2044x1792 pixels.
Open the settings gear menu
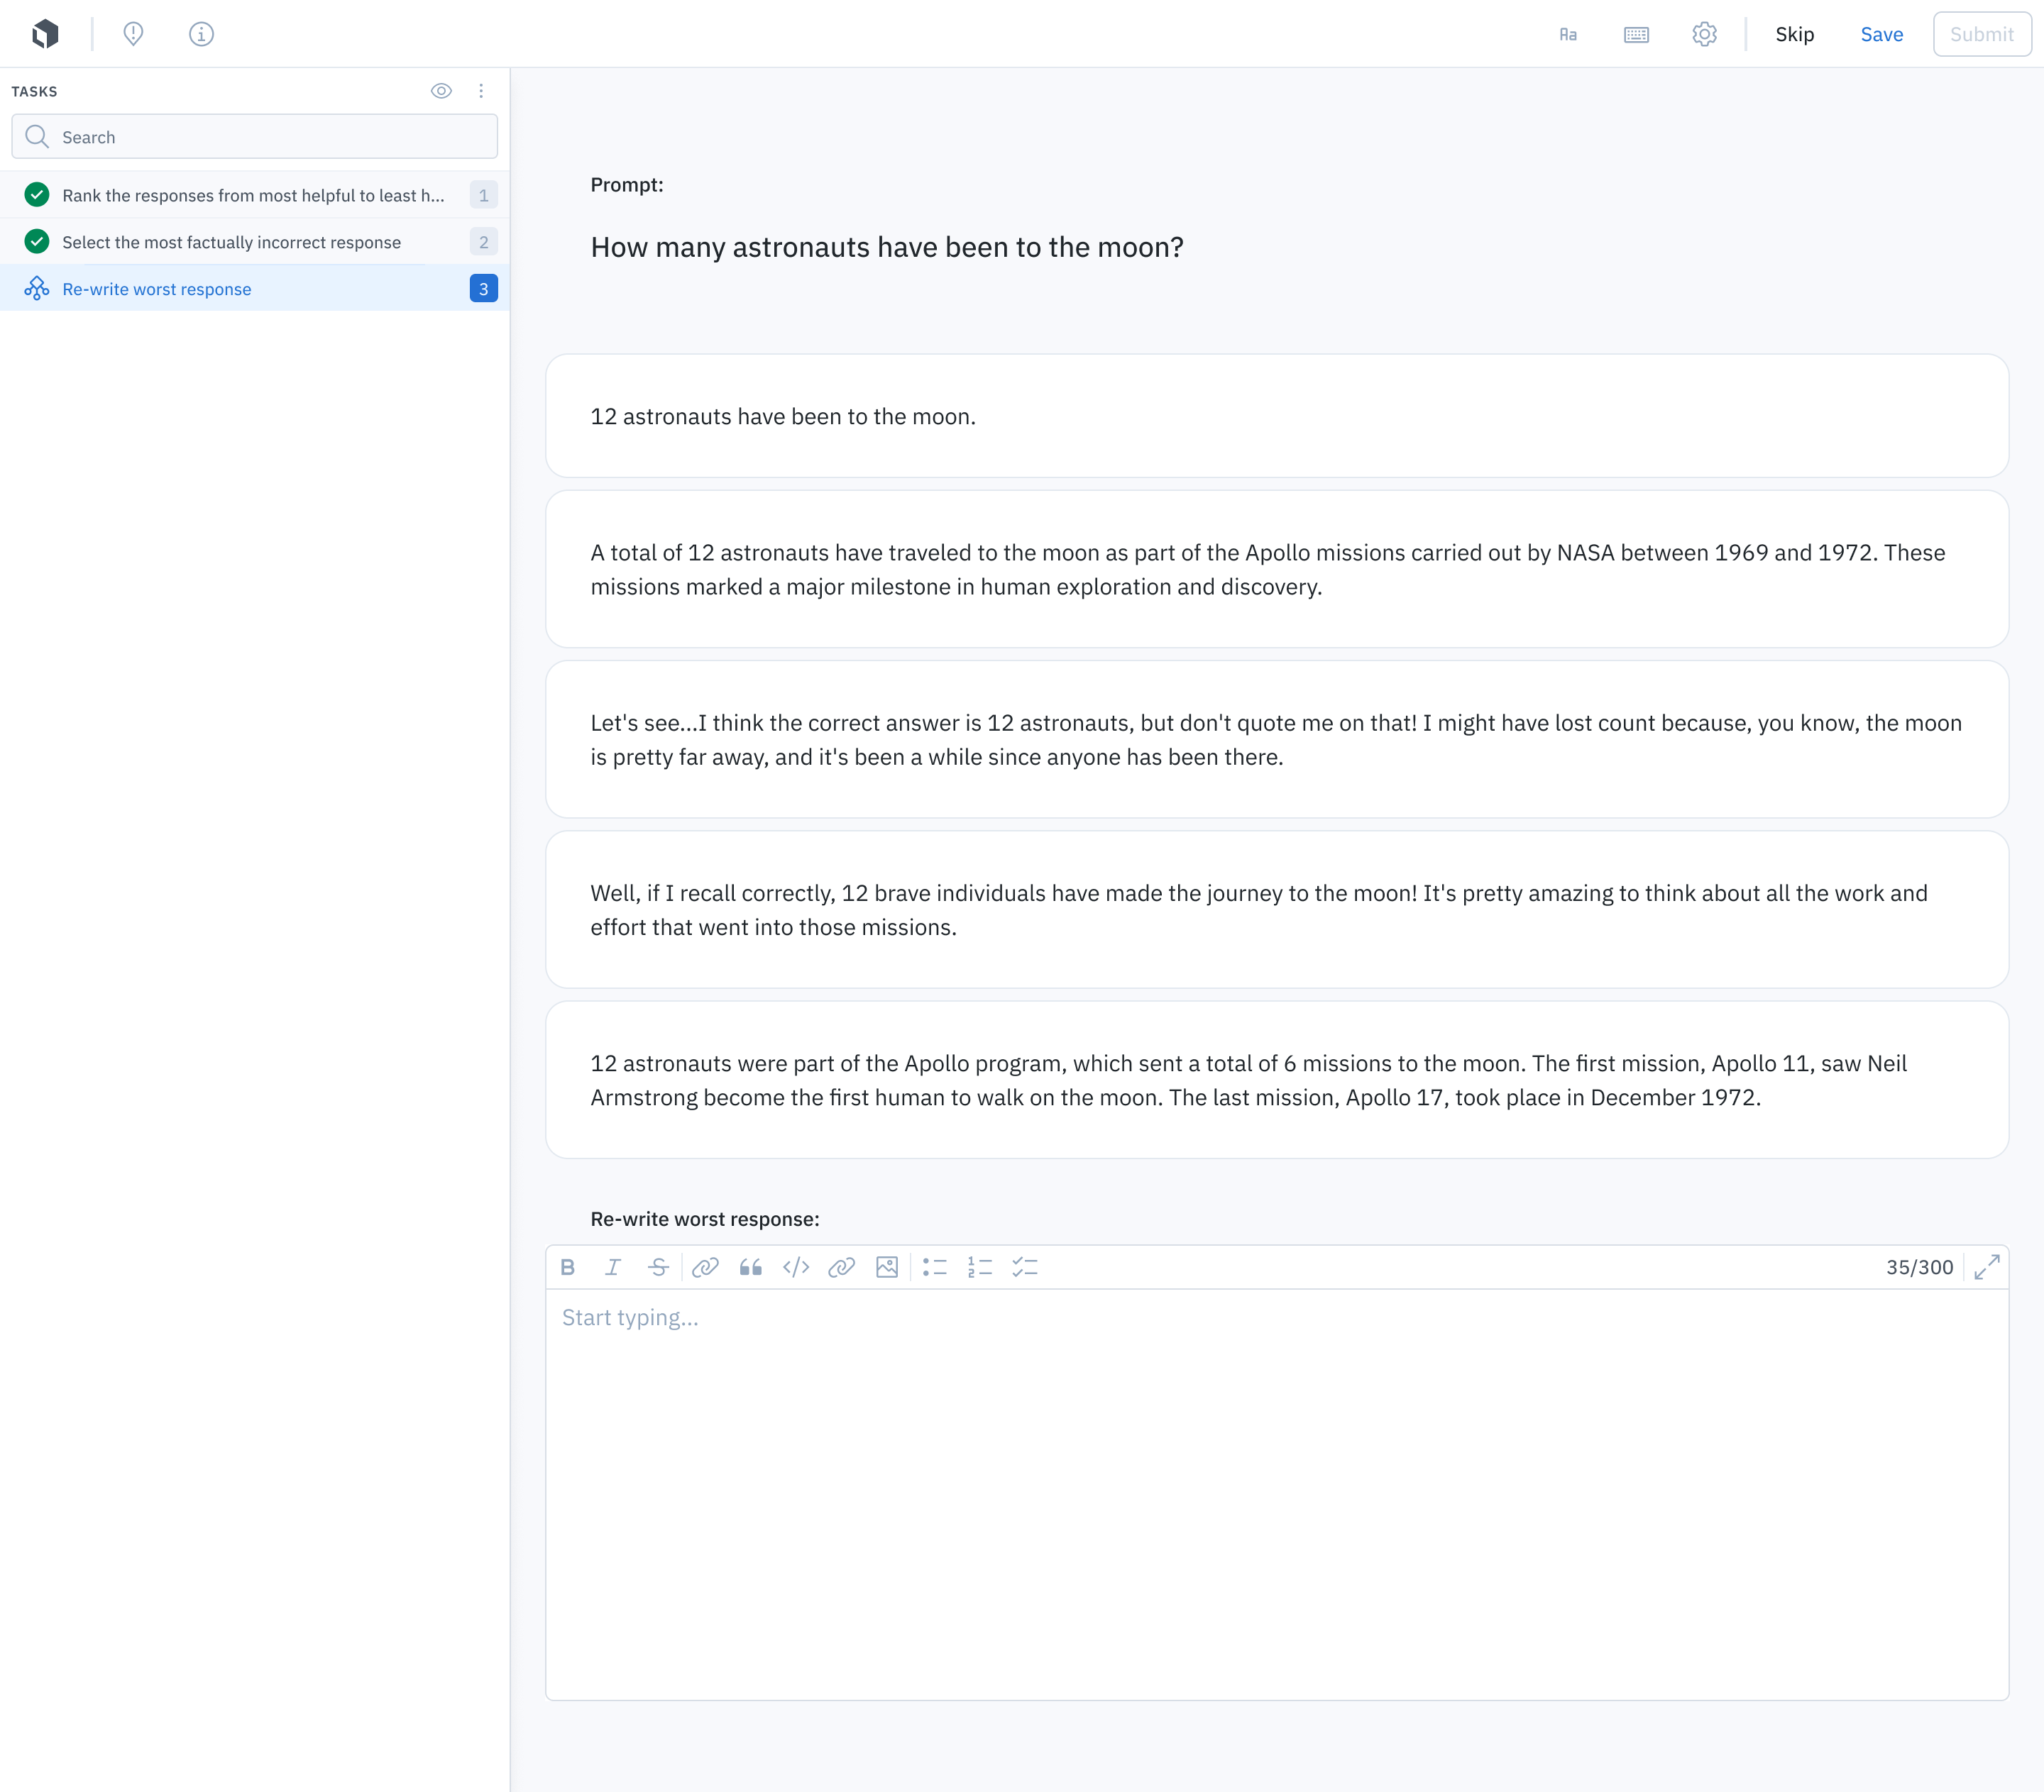[x=1704, y=35]
